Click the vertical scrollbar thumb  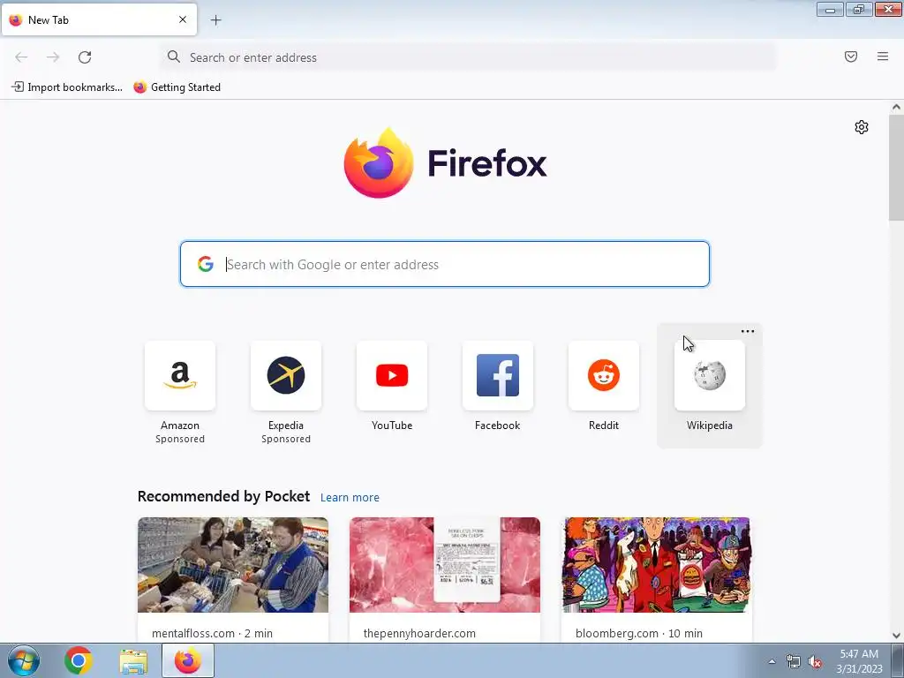coord(896,167)
